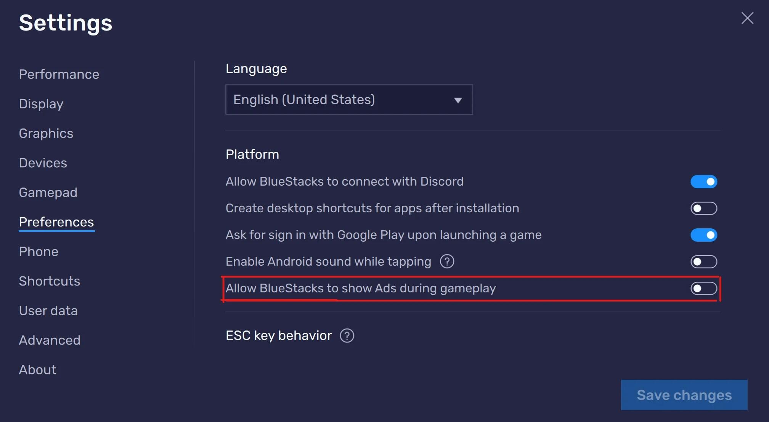Image resolution: width=769 pixels, height=422 pixels.
Task: Go to the Graphics settings tab
Action: click(x=46, y=133)
